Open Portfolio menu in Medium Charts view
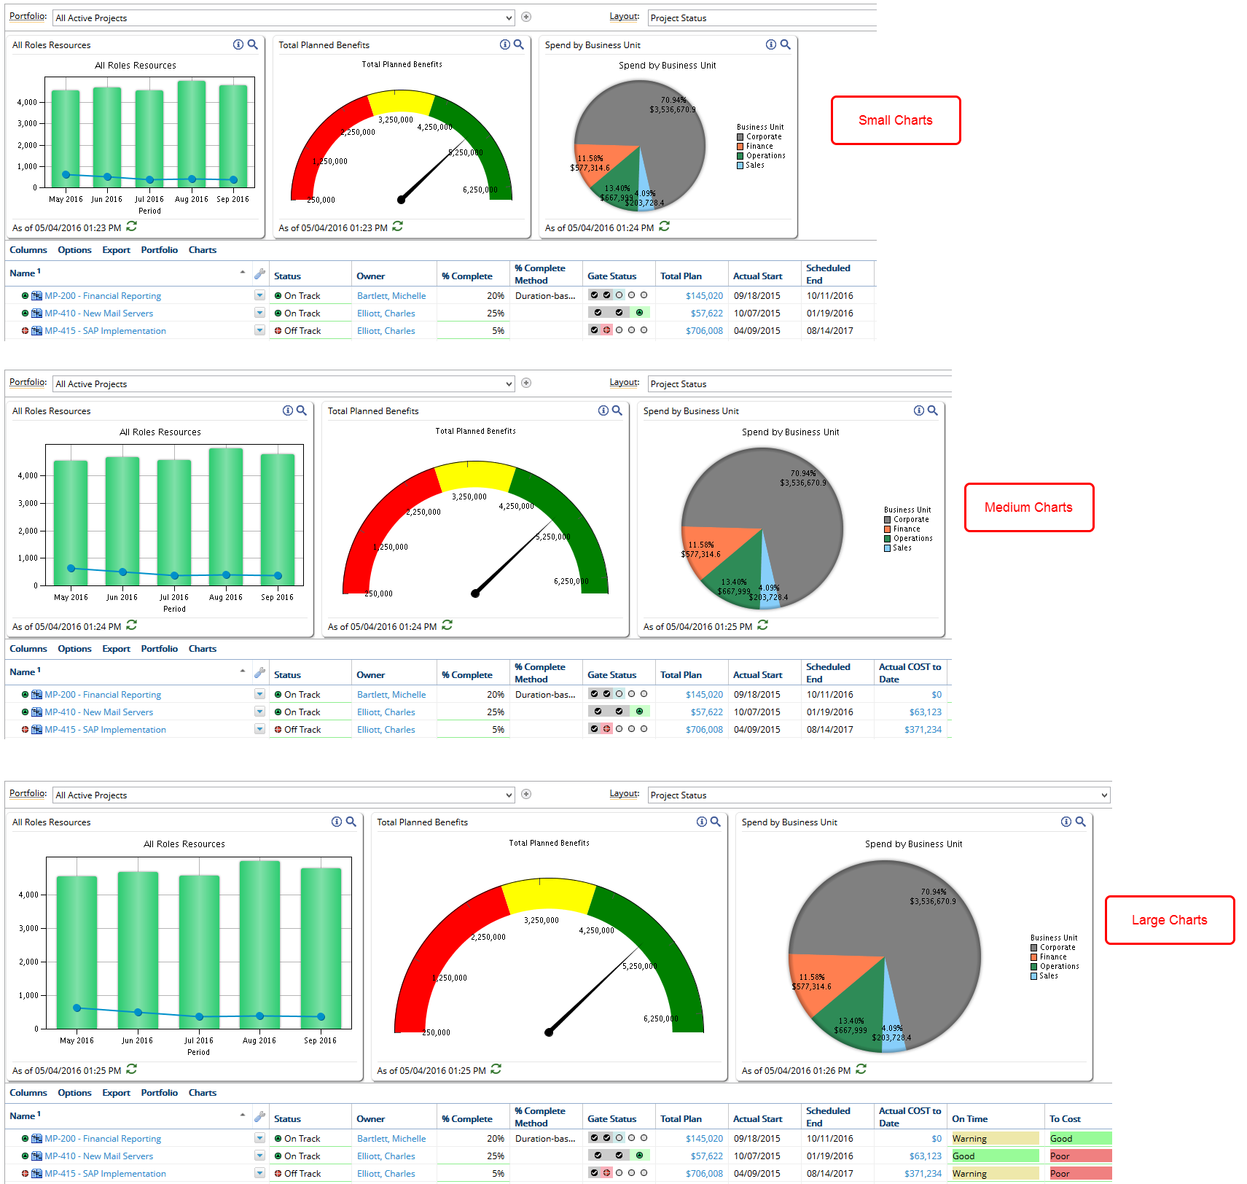The width and height of the screenshot is (1247, 1184). [160, 649]
